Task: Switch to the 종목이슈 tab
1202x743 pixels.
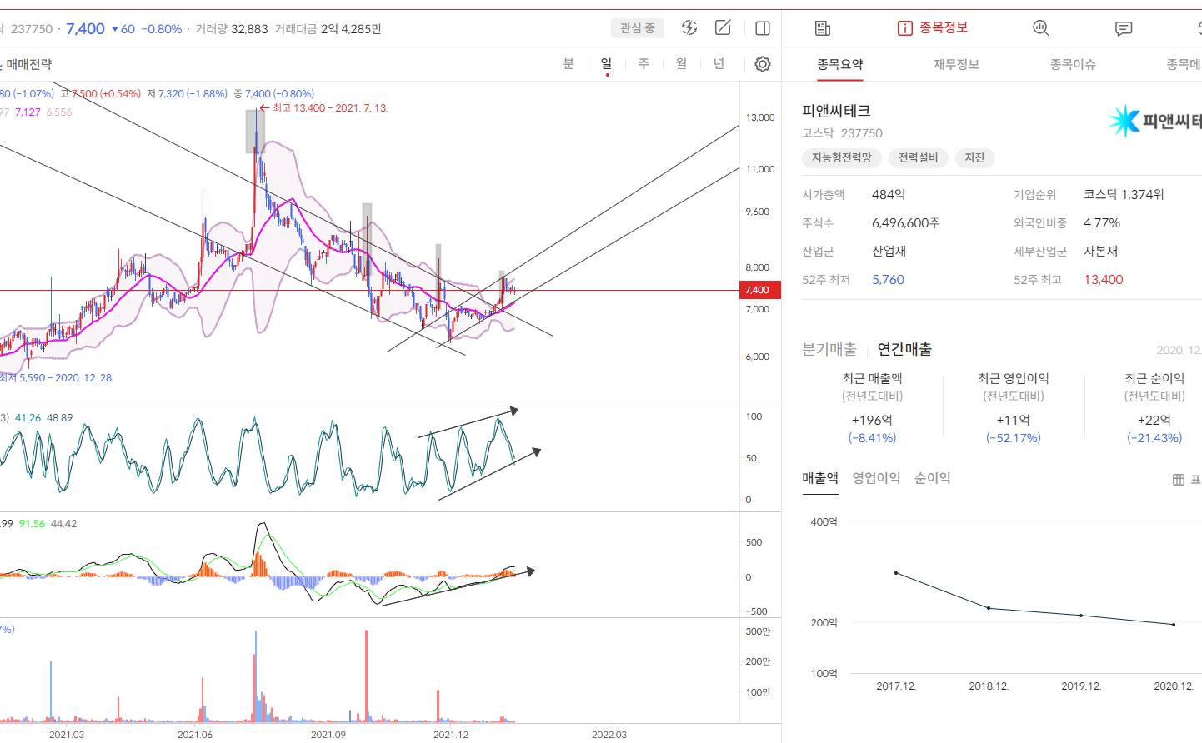Action: pos(1073,64)
